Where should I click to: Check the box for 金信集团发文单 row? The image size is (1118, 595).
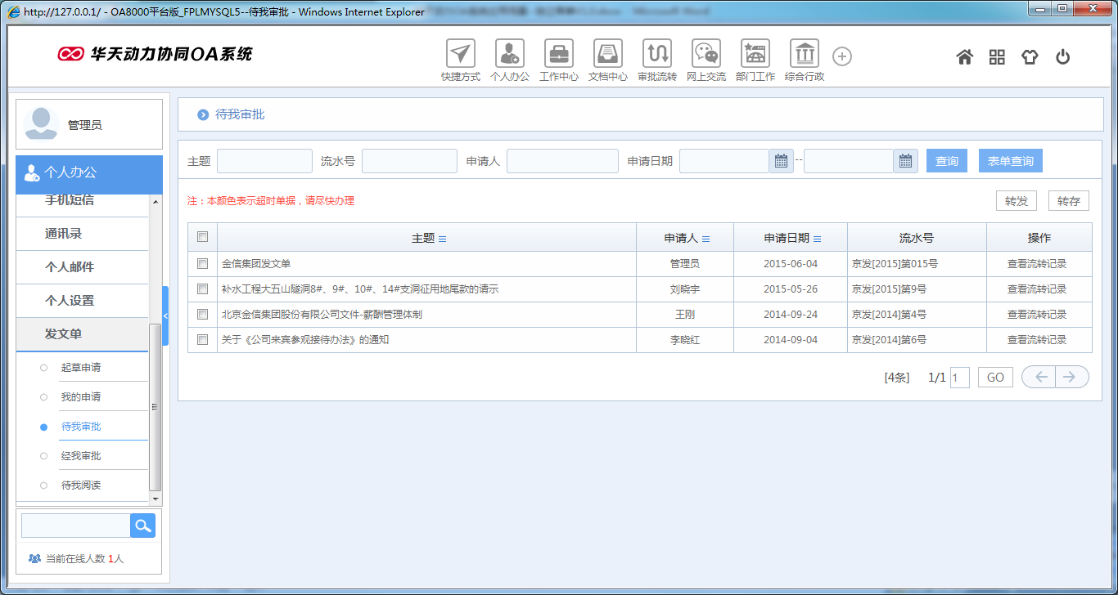point(203,264)
